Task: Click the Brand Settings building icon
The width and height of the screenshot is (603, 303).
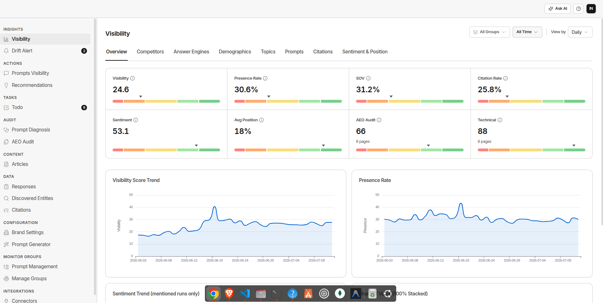Action: tap(6, 233)
